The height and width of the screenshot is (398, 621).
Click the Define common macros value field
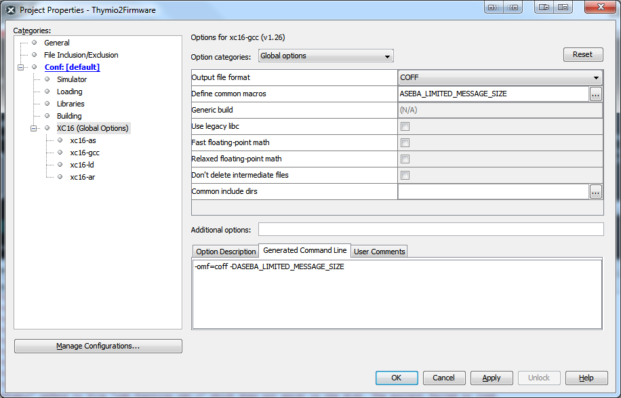pos(494,94)
